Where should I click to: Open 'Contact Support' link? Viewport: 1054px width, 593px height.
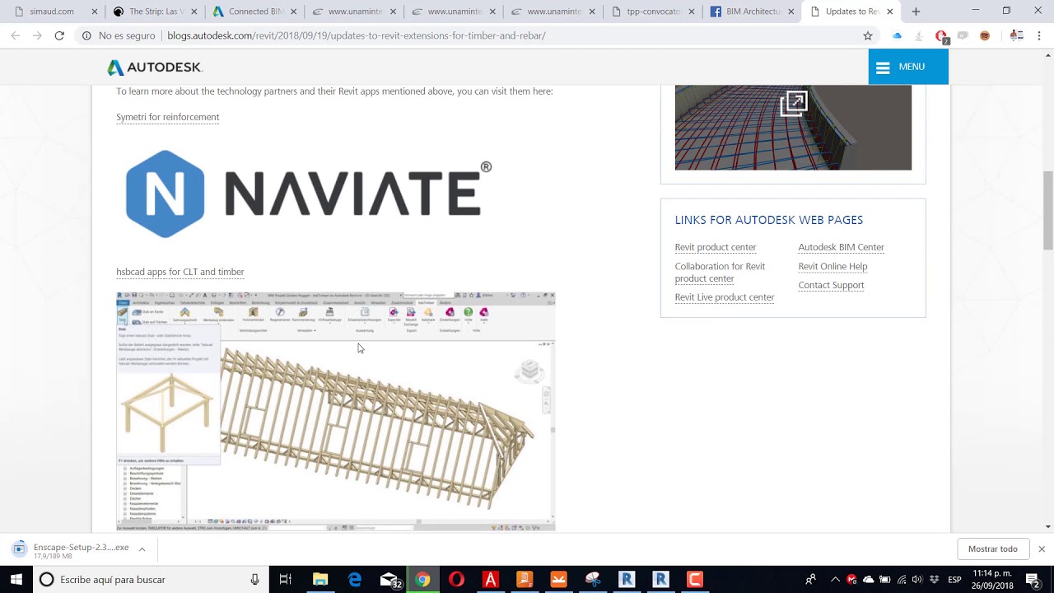click(831, 285)
